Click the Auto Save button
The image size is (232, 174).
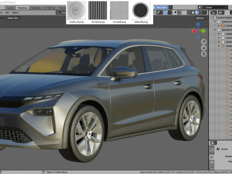point(160,7)
